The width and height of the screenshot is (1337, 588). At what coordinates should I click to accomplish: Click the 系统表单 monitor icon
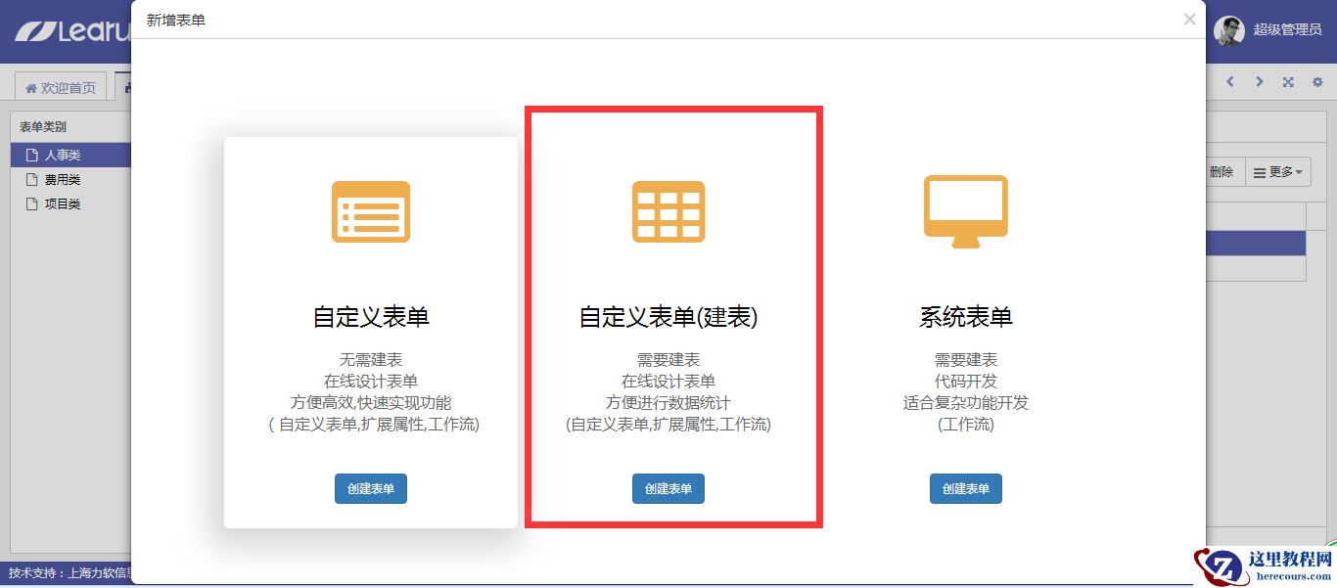pos(966,211)
